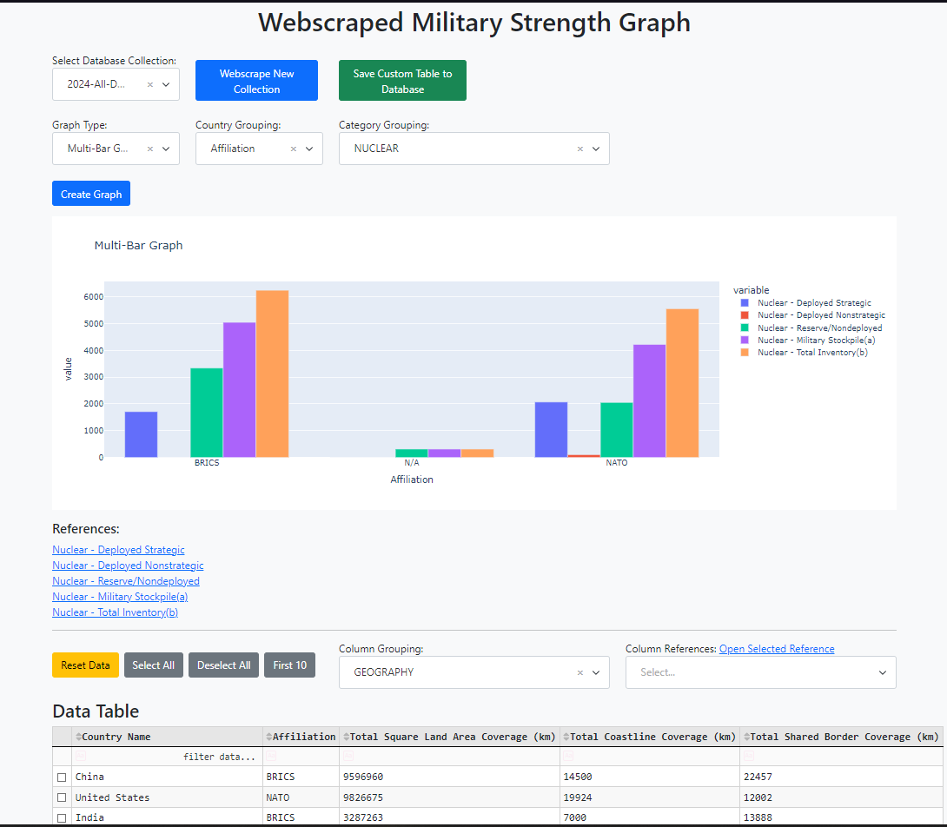This screenshot has height=827, width=947.
Task: Check the United States row checkbox
Action: pyautogui.click(x=62, y=797)
